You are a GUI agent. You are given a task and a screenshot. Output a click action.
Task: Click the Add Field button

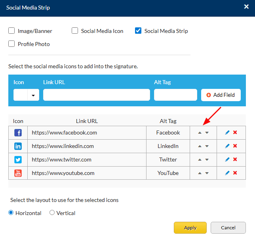click(221, 95)
